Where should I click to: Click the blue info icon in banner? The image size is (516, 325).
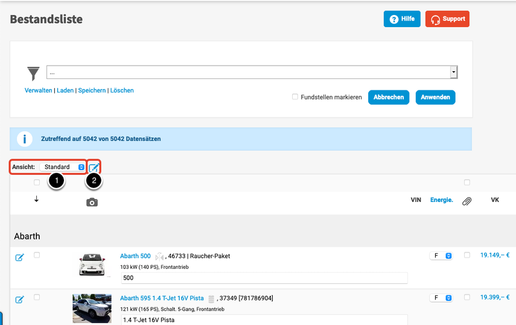pos(25,139)
